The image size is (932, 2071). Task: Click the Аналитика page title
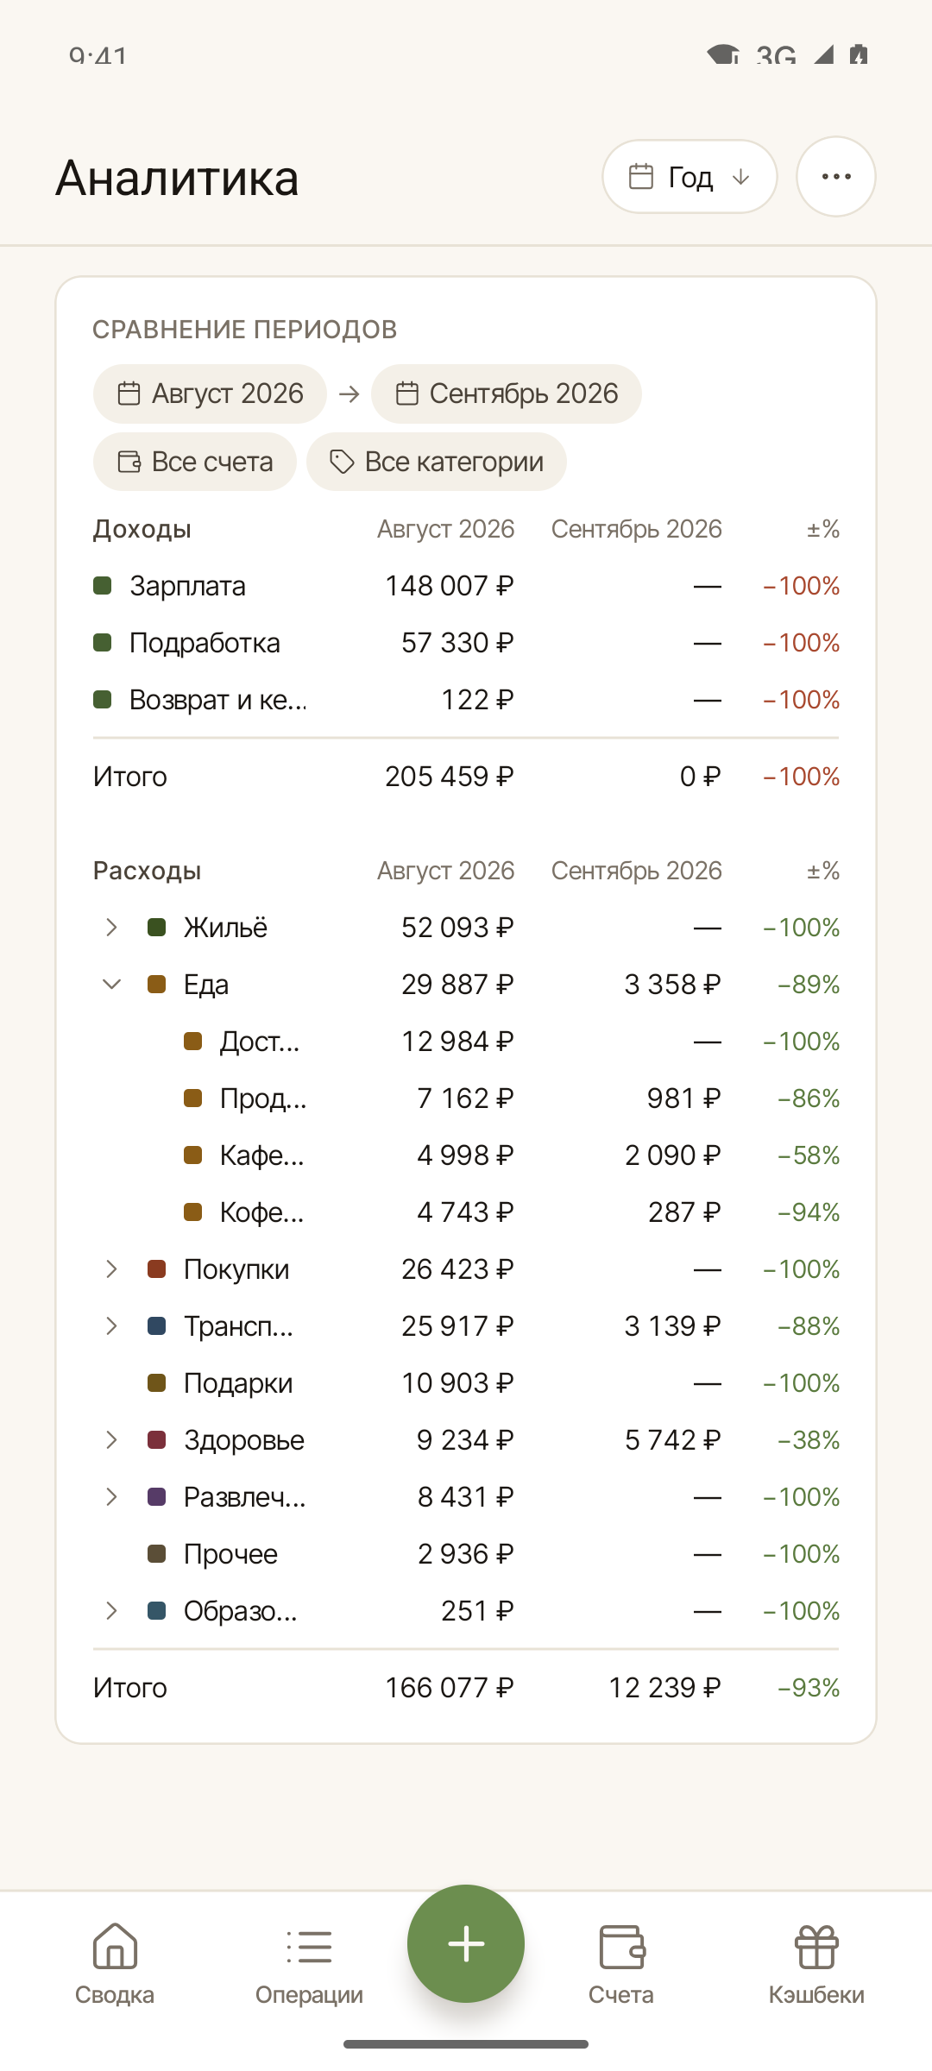pyautogui.click(x=178, y=179)
